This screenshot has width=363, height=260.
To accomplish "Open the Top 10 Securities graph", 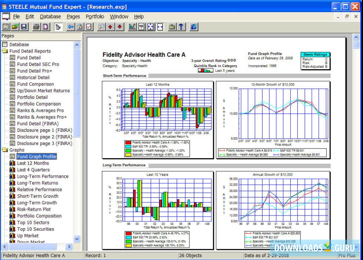I will tap(36, 229).
